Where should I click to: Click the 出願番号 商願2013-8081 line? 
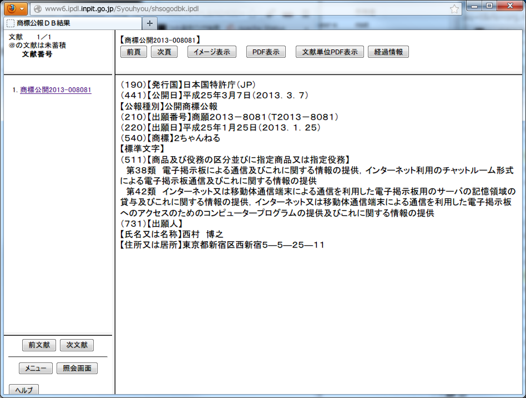click(x=229, y=117)
